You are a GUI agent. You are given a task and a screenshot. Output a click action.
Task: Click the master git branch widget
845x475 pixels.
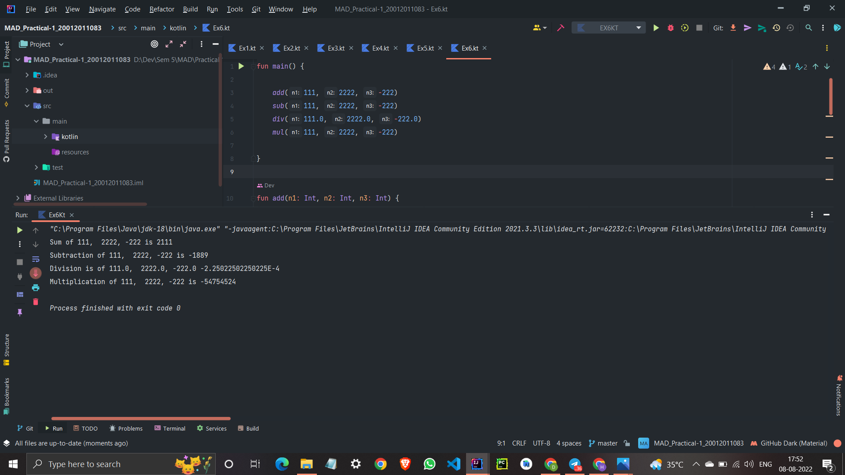(x=603, y=443)
